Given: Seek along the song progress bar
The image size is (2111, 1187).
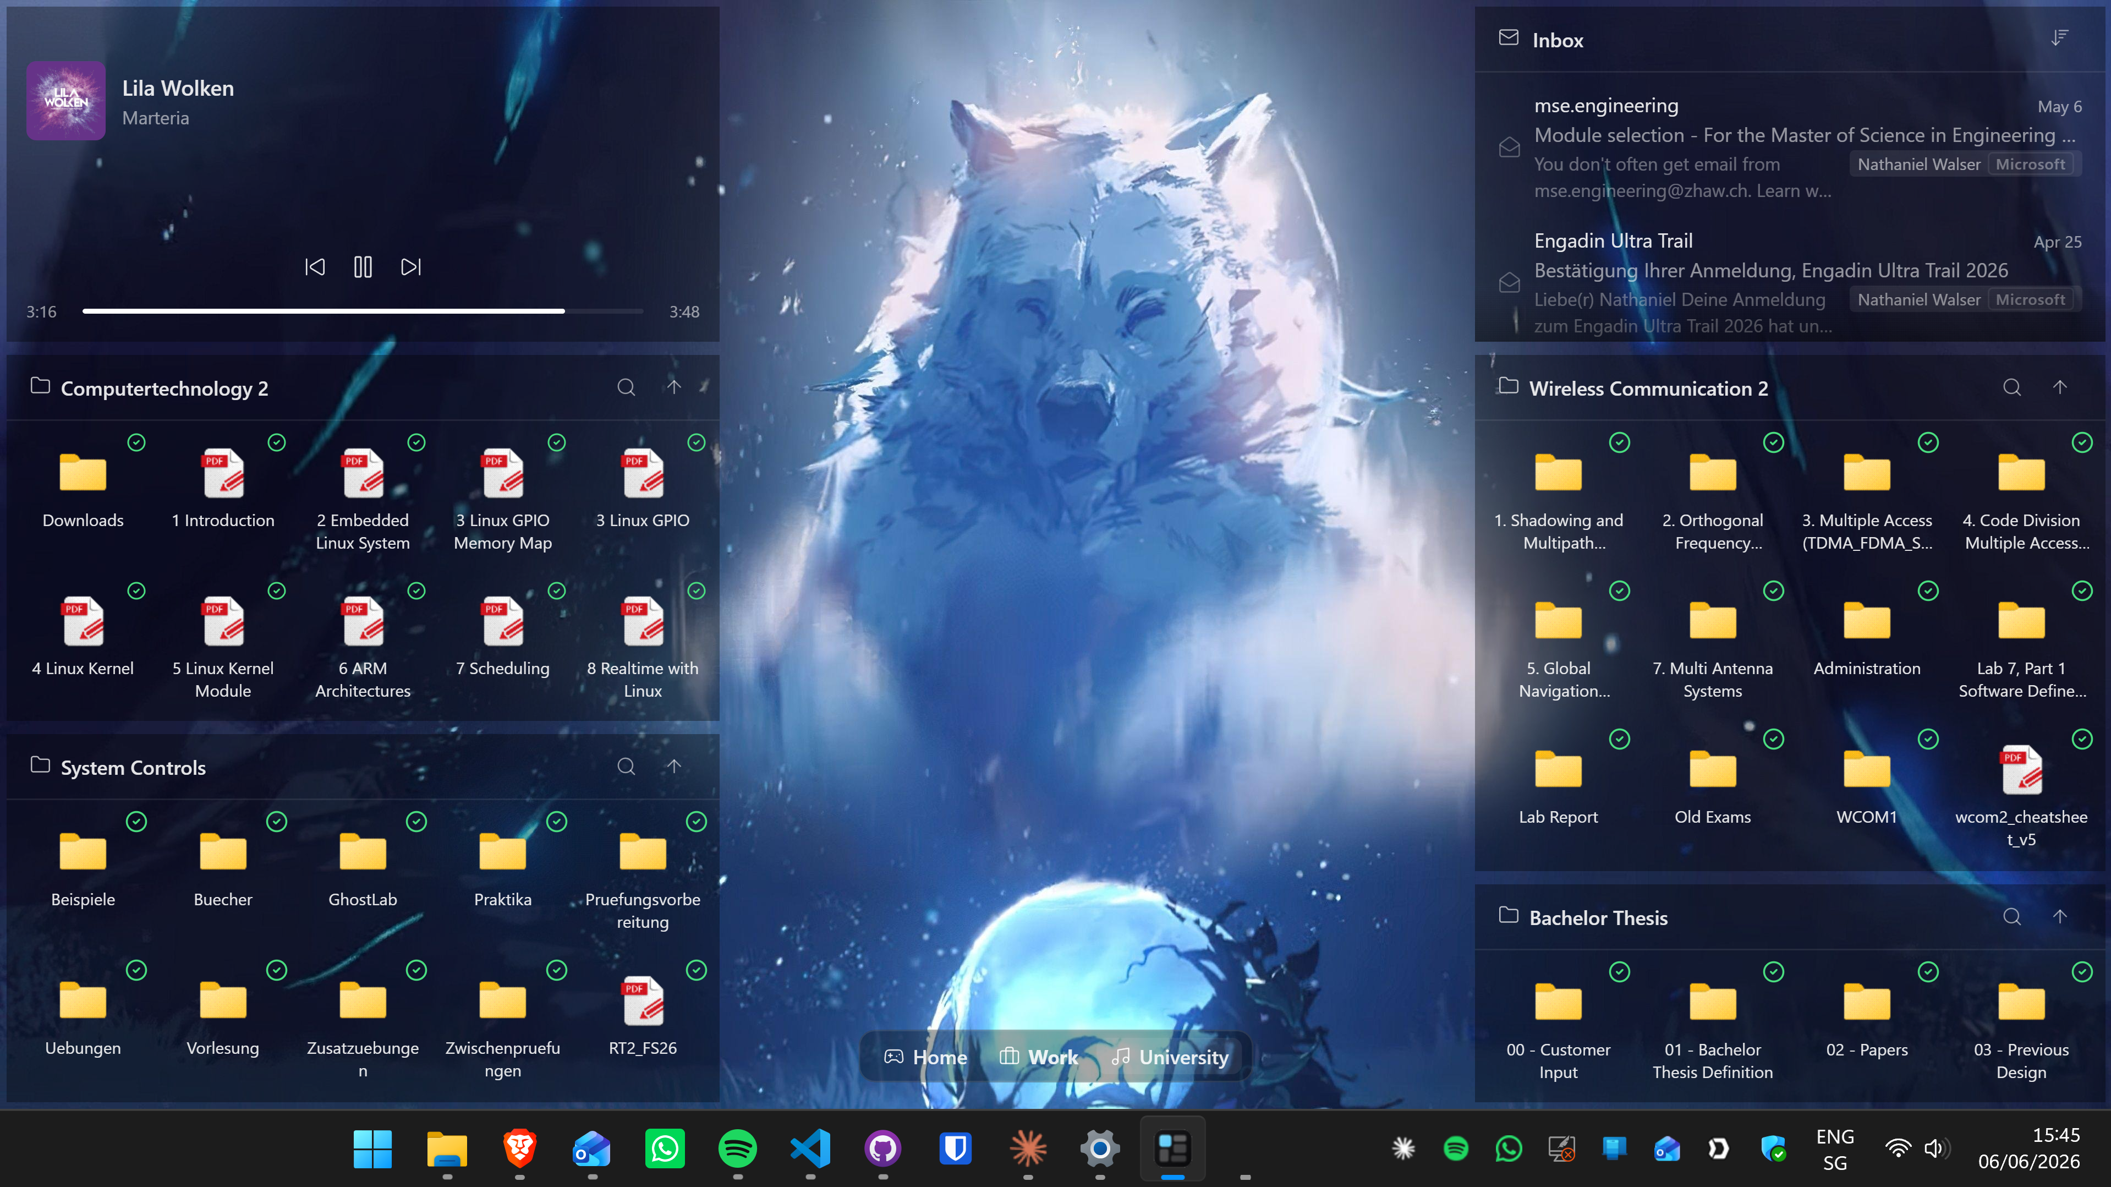Looking at the screenshot, I should pyautogui.click(x=362, y=311).
